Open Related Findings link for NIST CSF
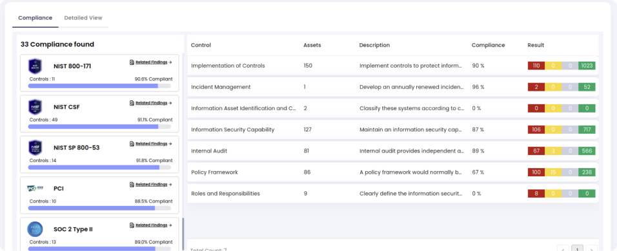 (x=154, y=103)
